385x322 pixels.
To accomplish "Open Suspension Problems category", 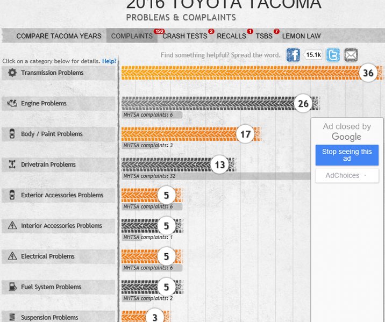I will coord(58,317).
